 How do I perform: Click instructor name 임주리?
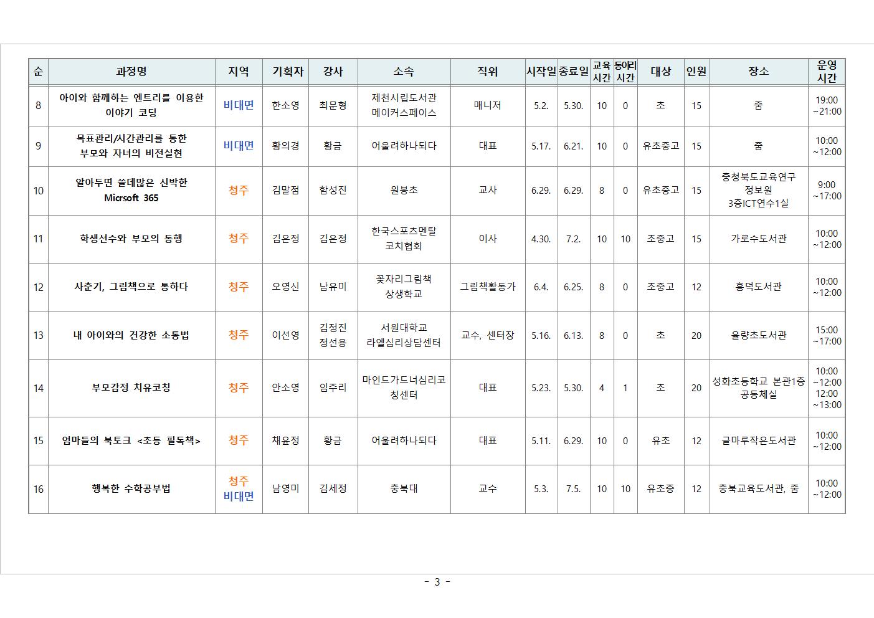pos(333,387)
